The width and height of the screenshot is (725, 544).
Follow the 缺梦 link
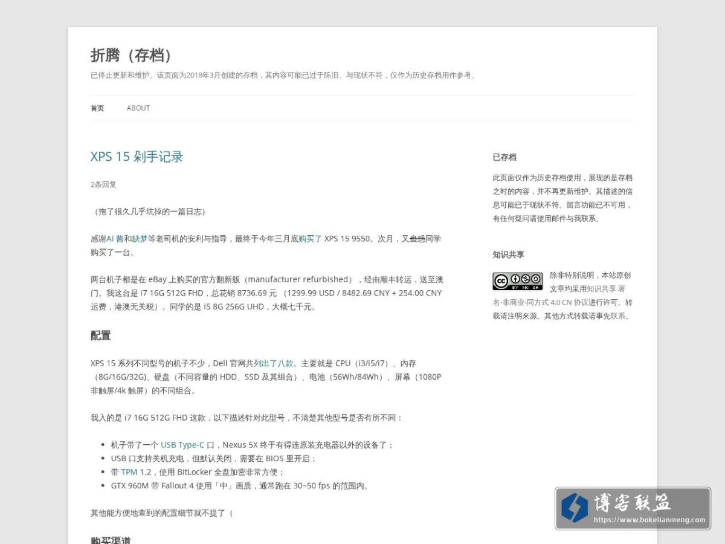click(x=140, y=239)
